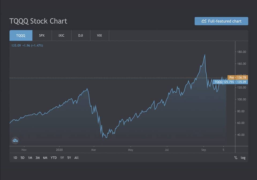
Task: Click the 40.00 price axis label
Action: pos(241,135)
